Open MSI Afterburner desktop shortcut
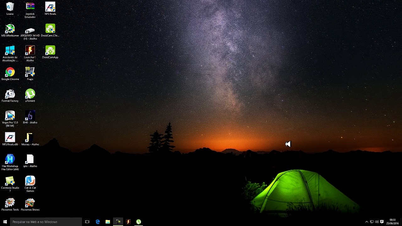This screenshot has width=402, height=226. coord(10,30)
